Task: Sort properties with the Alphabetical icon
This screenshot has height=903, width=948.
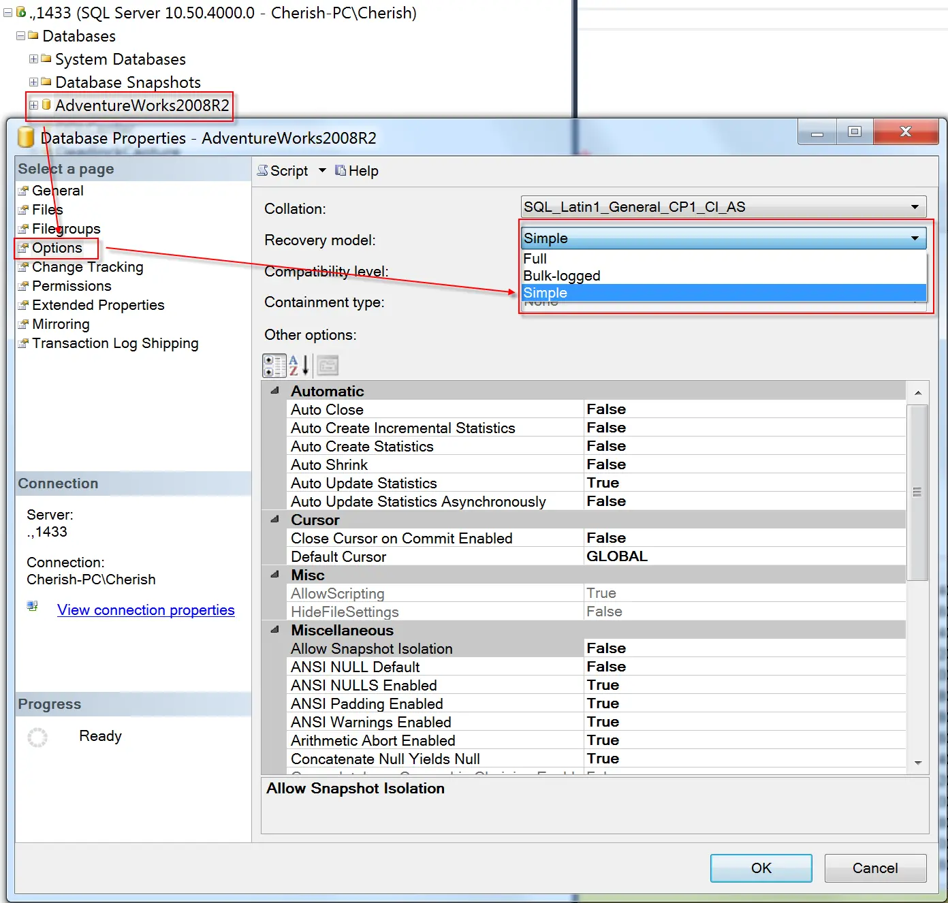Action: point(299,366)
